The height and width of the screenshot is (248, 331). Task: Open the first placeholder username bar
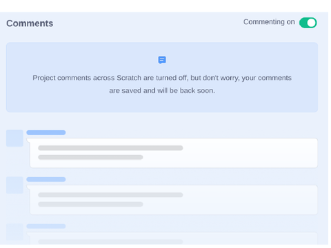pyautogui.click(x=46, y=132)
